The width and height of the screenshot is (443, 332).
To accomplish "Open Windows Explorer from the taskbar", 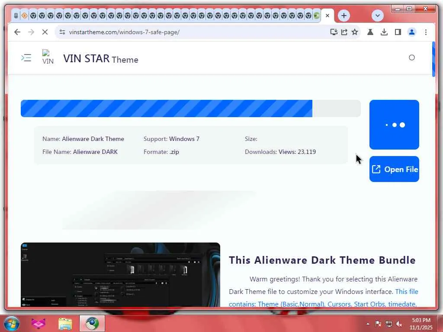I will (65, 323).
